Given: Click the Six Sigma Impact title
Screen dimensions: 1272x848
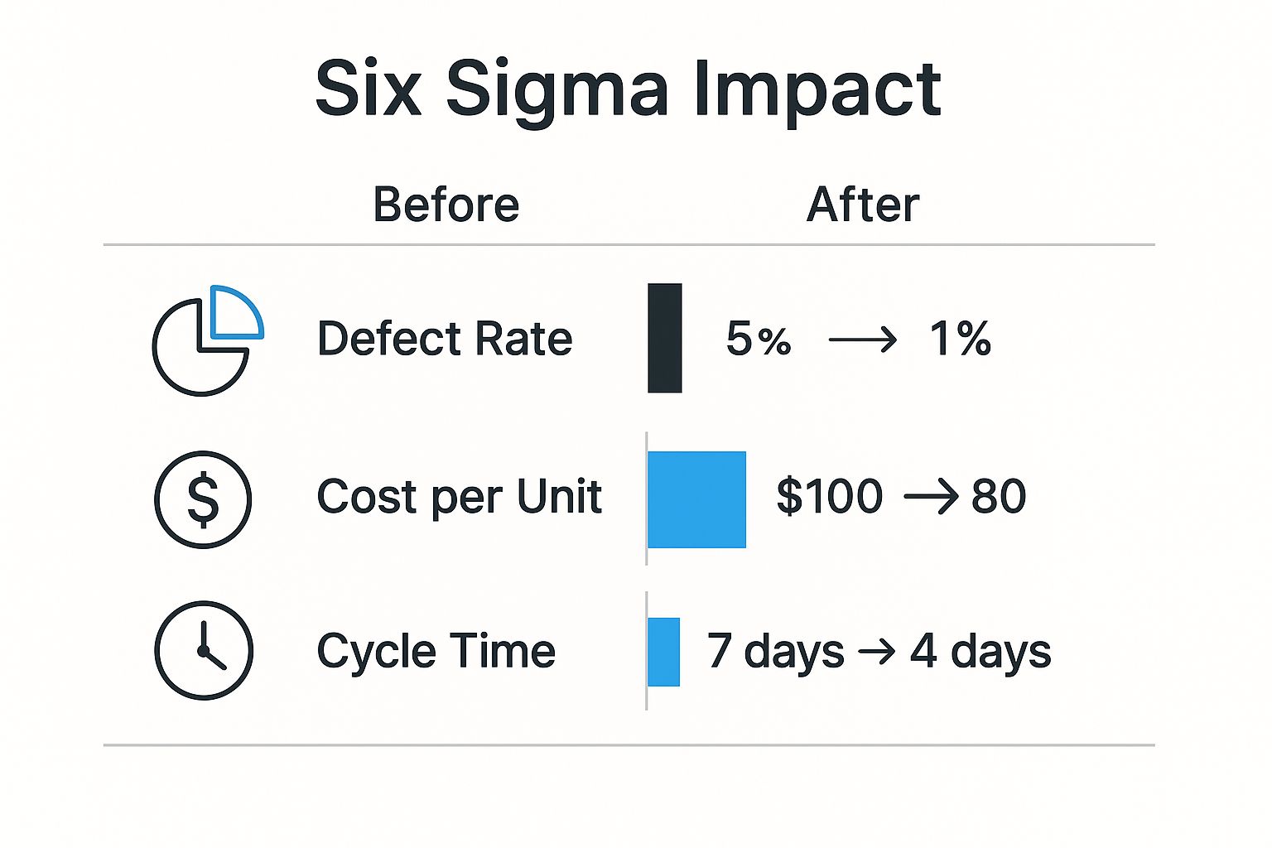Looking at the screenshot, I should coord(628,89).
